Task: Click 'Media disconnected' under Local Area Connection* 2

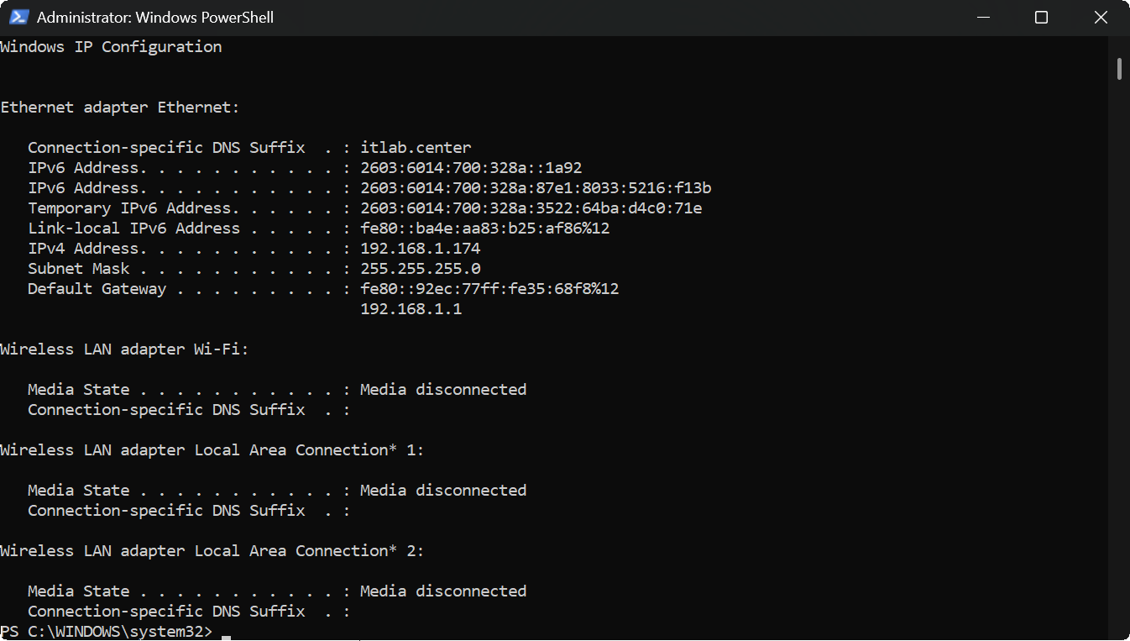Action: coord(443,591)
